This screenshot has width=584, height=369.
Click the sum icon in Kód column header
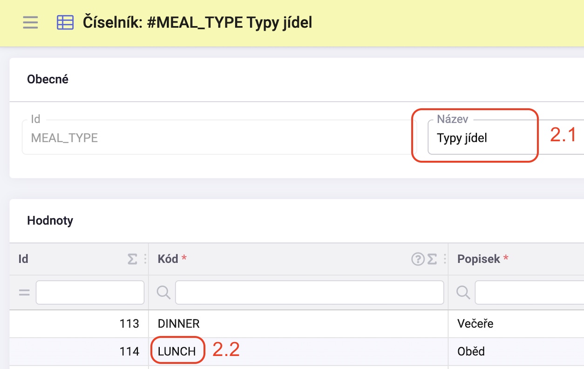pos(432,259)
